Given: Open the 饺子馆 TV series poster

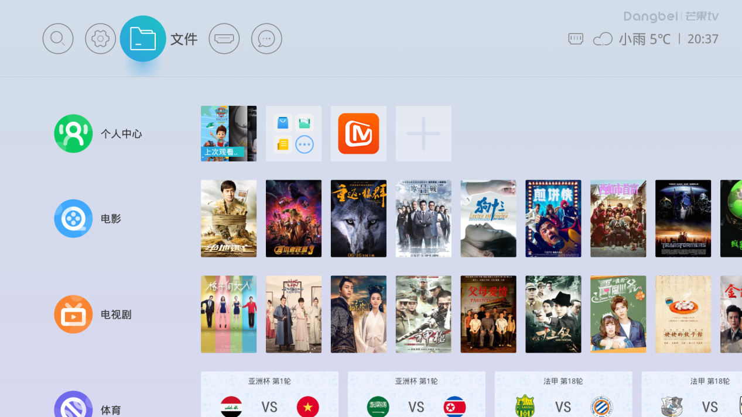Looking at the screenshot, I should (683, 315).
